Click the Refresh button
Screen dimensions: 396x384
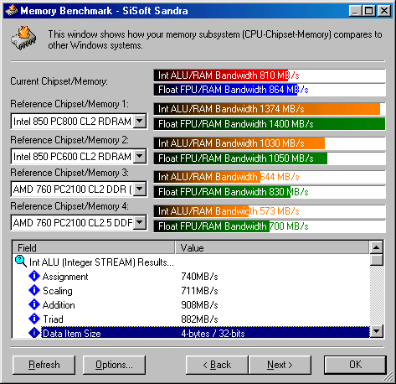(44, 365)
